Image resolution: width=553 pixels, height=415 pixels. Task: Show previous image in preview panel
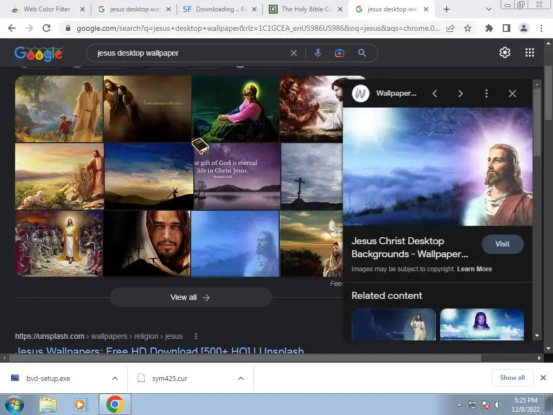435,93
